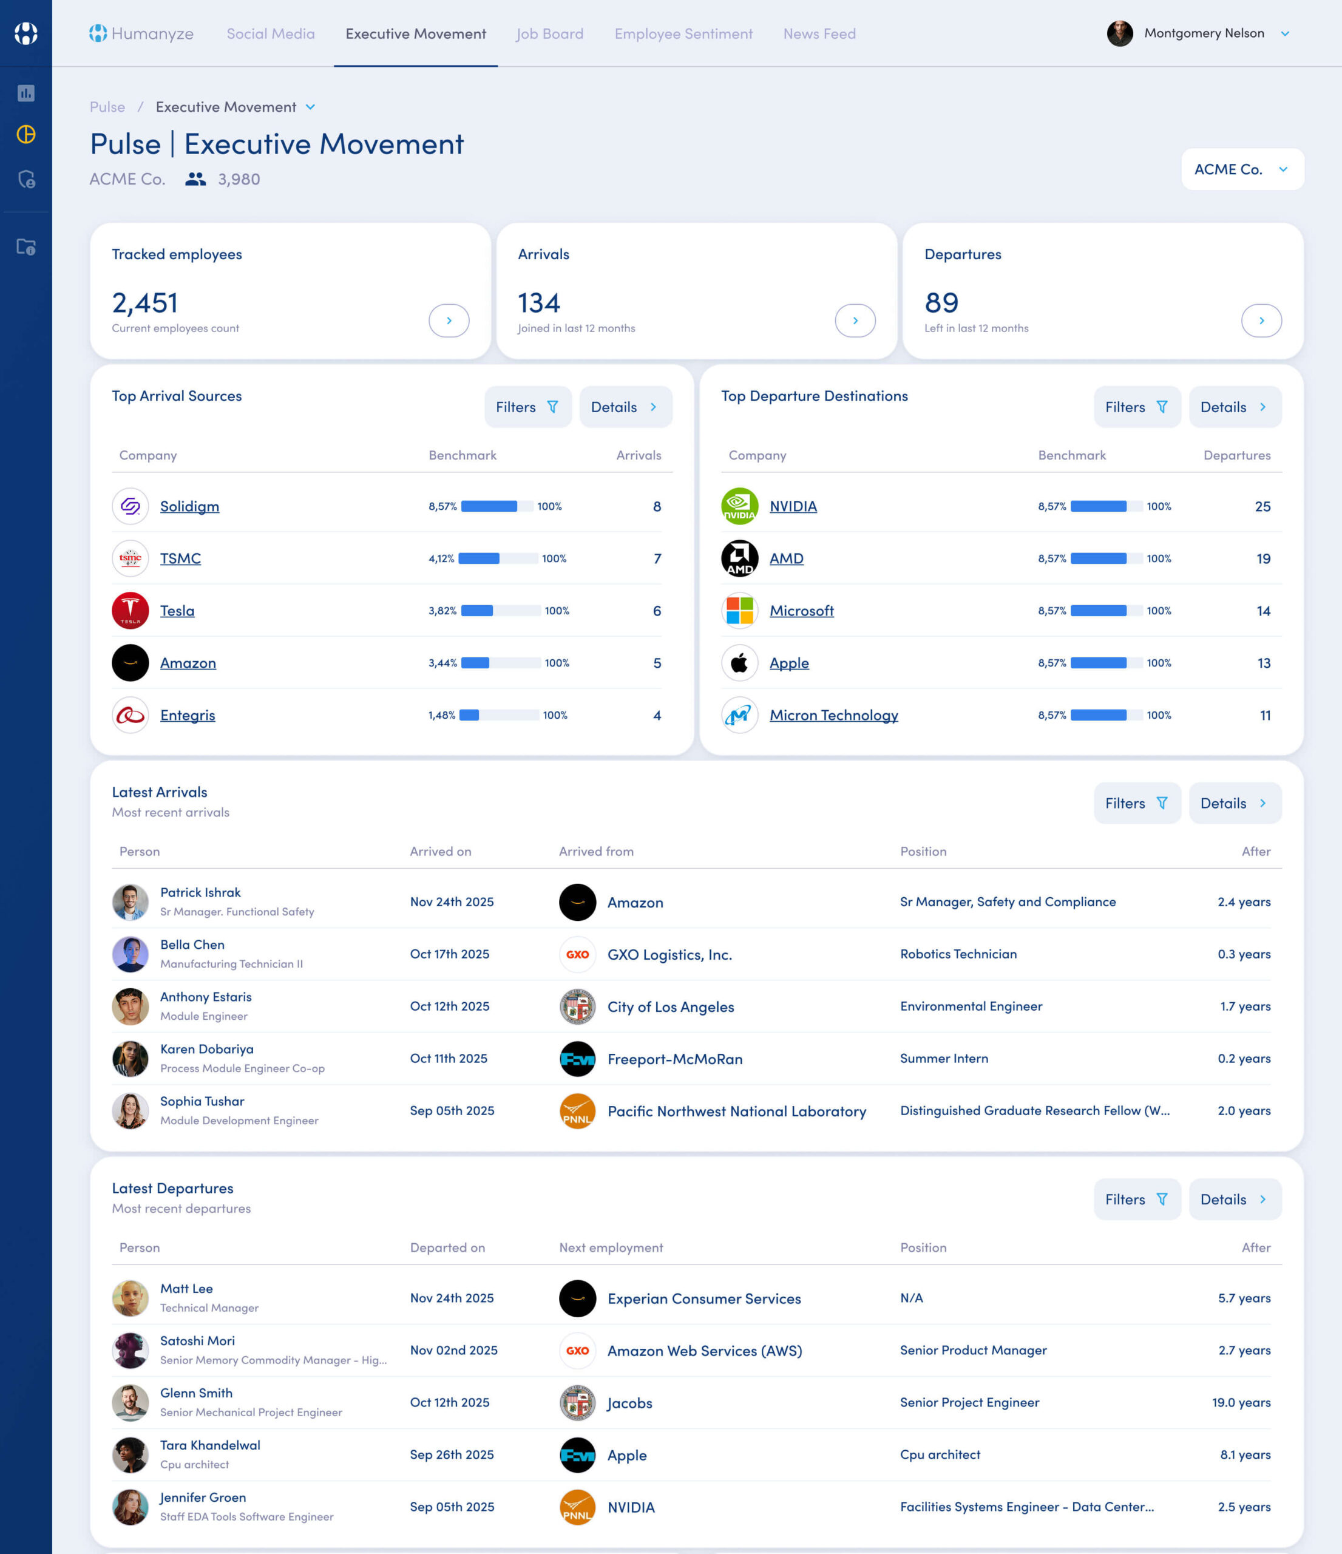View Details for Latest Arrivals
The width and height of the screenshot is (1342, 1554).
click(1236, 803)
